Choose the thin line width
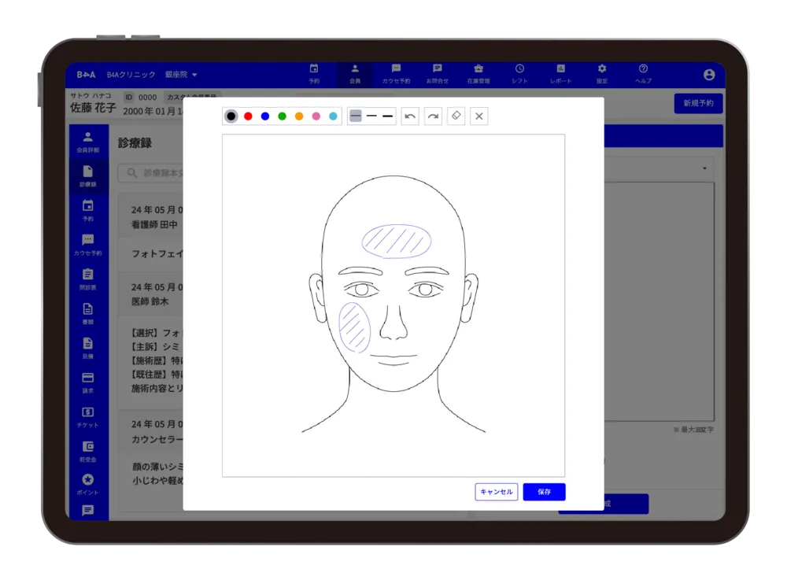The height and width of the screenshot is (580, 787). pyautogui.click(x=356, y=116)
